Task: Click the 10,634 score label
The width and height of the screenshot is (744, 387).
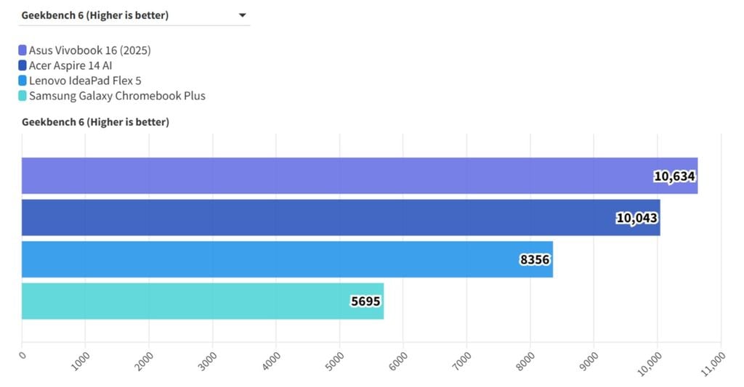Action: pyautogui.click(x=674, y=176)
